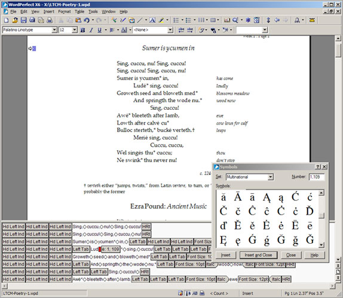The image size is (343, 298).
Task: Toggle the AB caps indicator in status bar
Action: coord(195,293)
